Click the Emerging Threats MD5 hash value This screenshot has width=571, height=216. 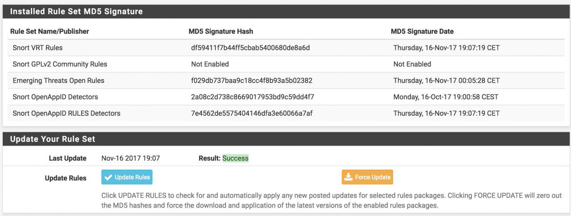tap(252, 81)
